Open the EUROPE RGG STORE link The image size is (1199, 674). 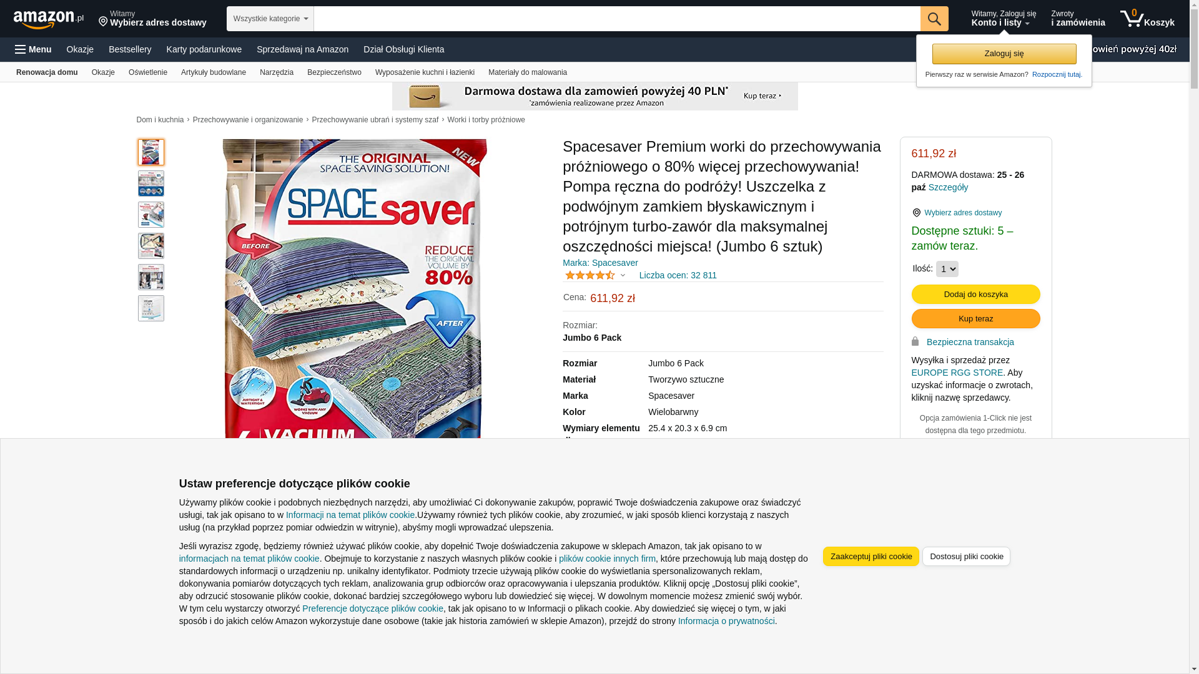(957, 373)
